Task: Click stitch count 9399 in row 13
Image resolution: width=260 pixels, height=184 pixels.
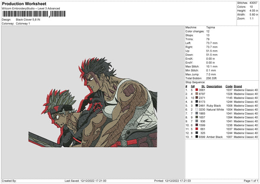Action: (202, 137)
